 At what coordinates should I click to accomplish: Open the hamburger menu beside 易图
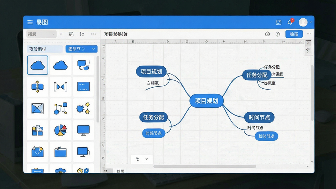tap(30, 22)
